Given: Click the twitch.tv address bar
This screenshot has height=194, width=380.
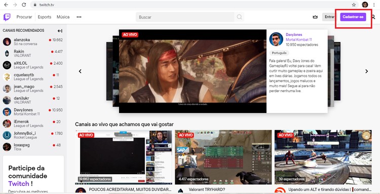Looking at the screenshot, I should (x=194, y=5).
